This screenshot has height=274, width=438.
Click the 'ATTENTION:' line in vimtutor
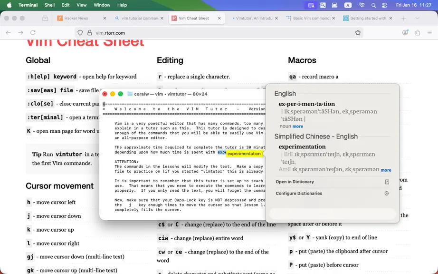[126, 162]
